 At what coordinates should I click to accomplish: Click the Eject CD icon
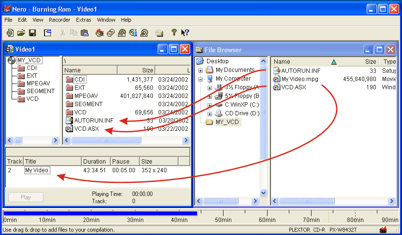click(144, 33)
